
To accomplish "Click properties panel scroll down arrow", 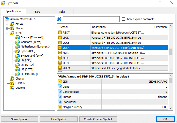I will tap(171, 108).
